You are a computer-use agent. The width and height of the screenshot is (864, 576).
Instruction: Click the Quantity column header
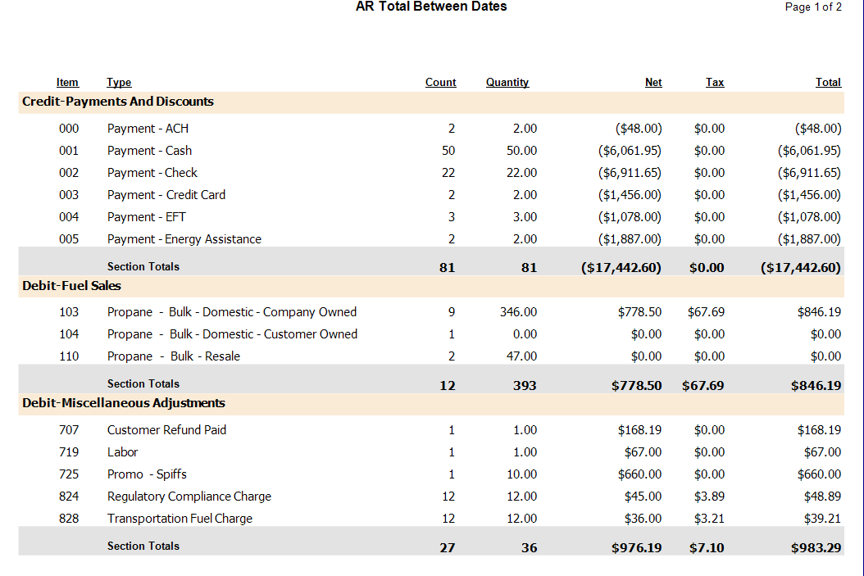(507, 83)
